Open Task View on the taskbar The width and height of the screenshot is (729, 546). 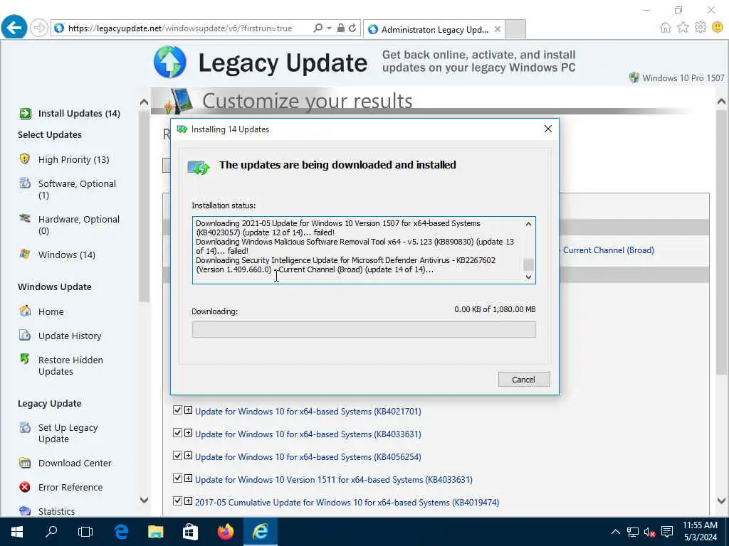click(85, 532)
